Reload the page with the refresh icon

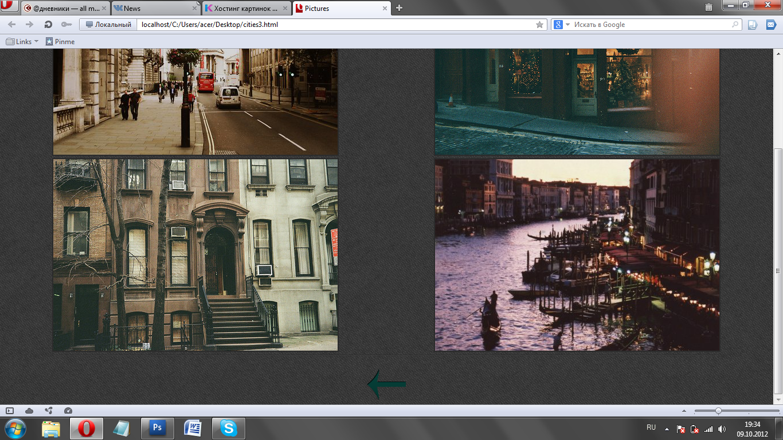48,25
